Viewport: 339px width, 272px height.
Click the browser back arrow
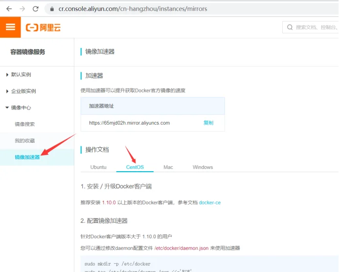pyautogui.click(x=9, y=9)
